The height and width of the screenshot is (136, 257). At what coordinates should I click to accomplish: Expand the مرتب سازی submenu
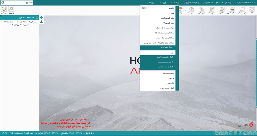[158, 83]
